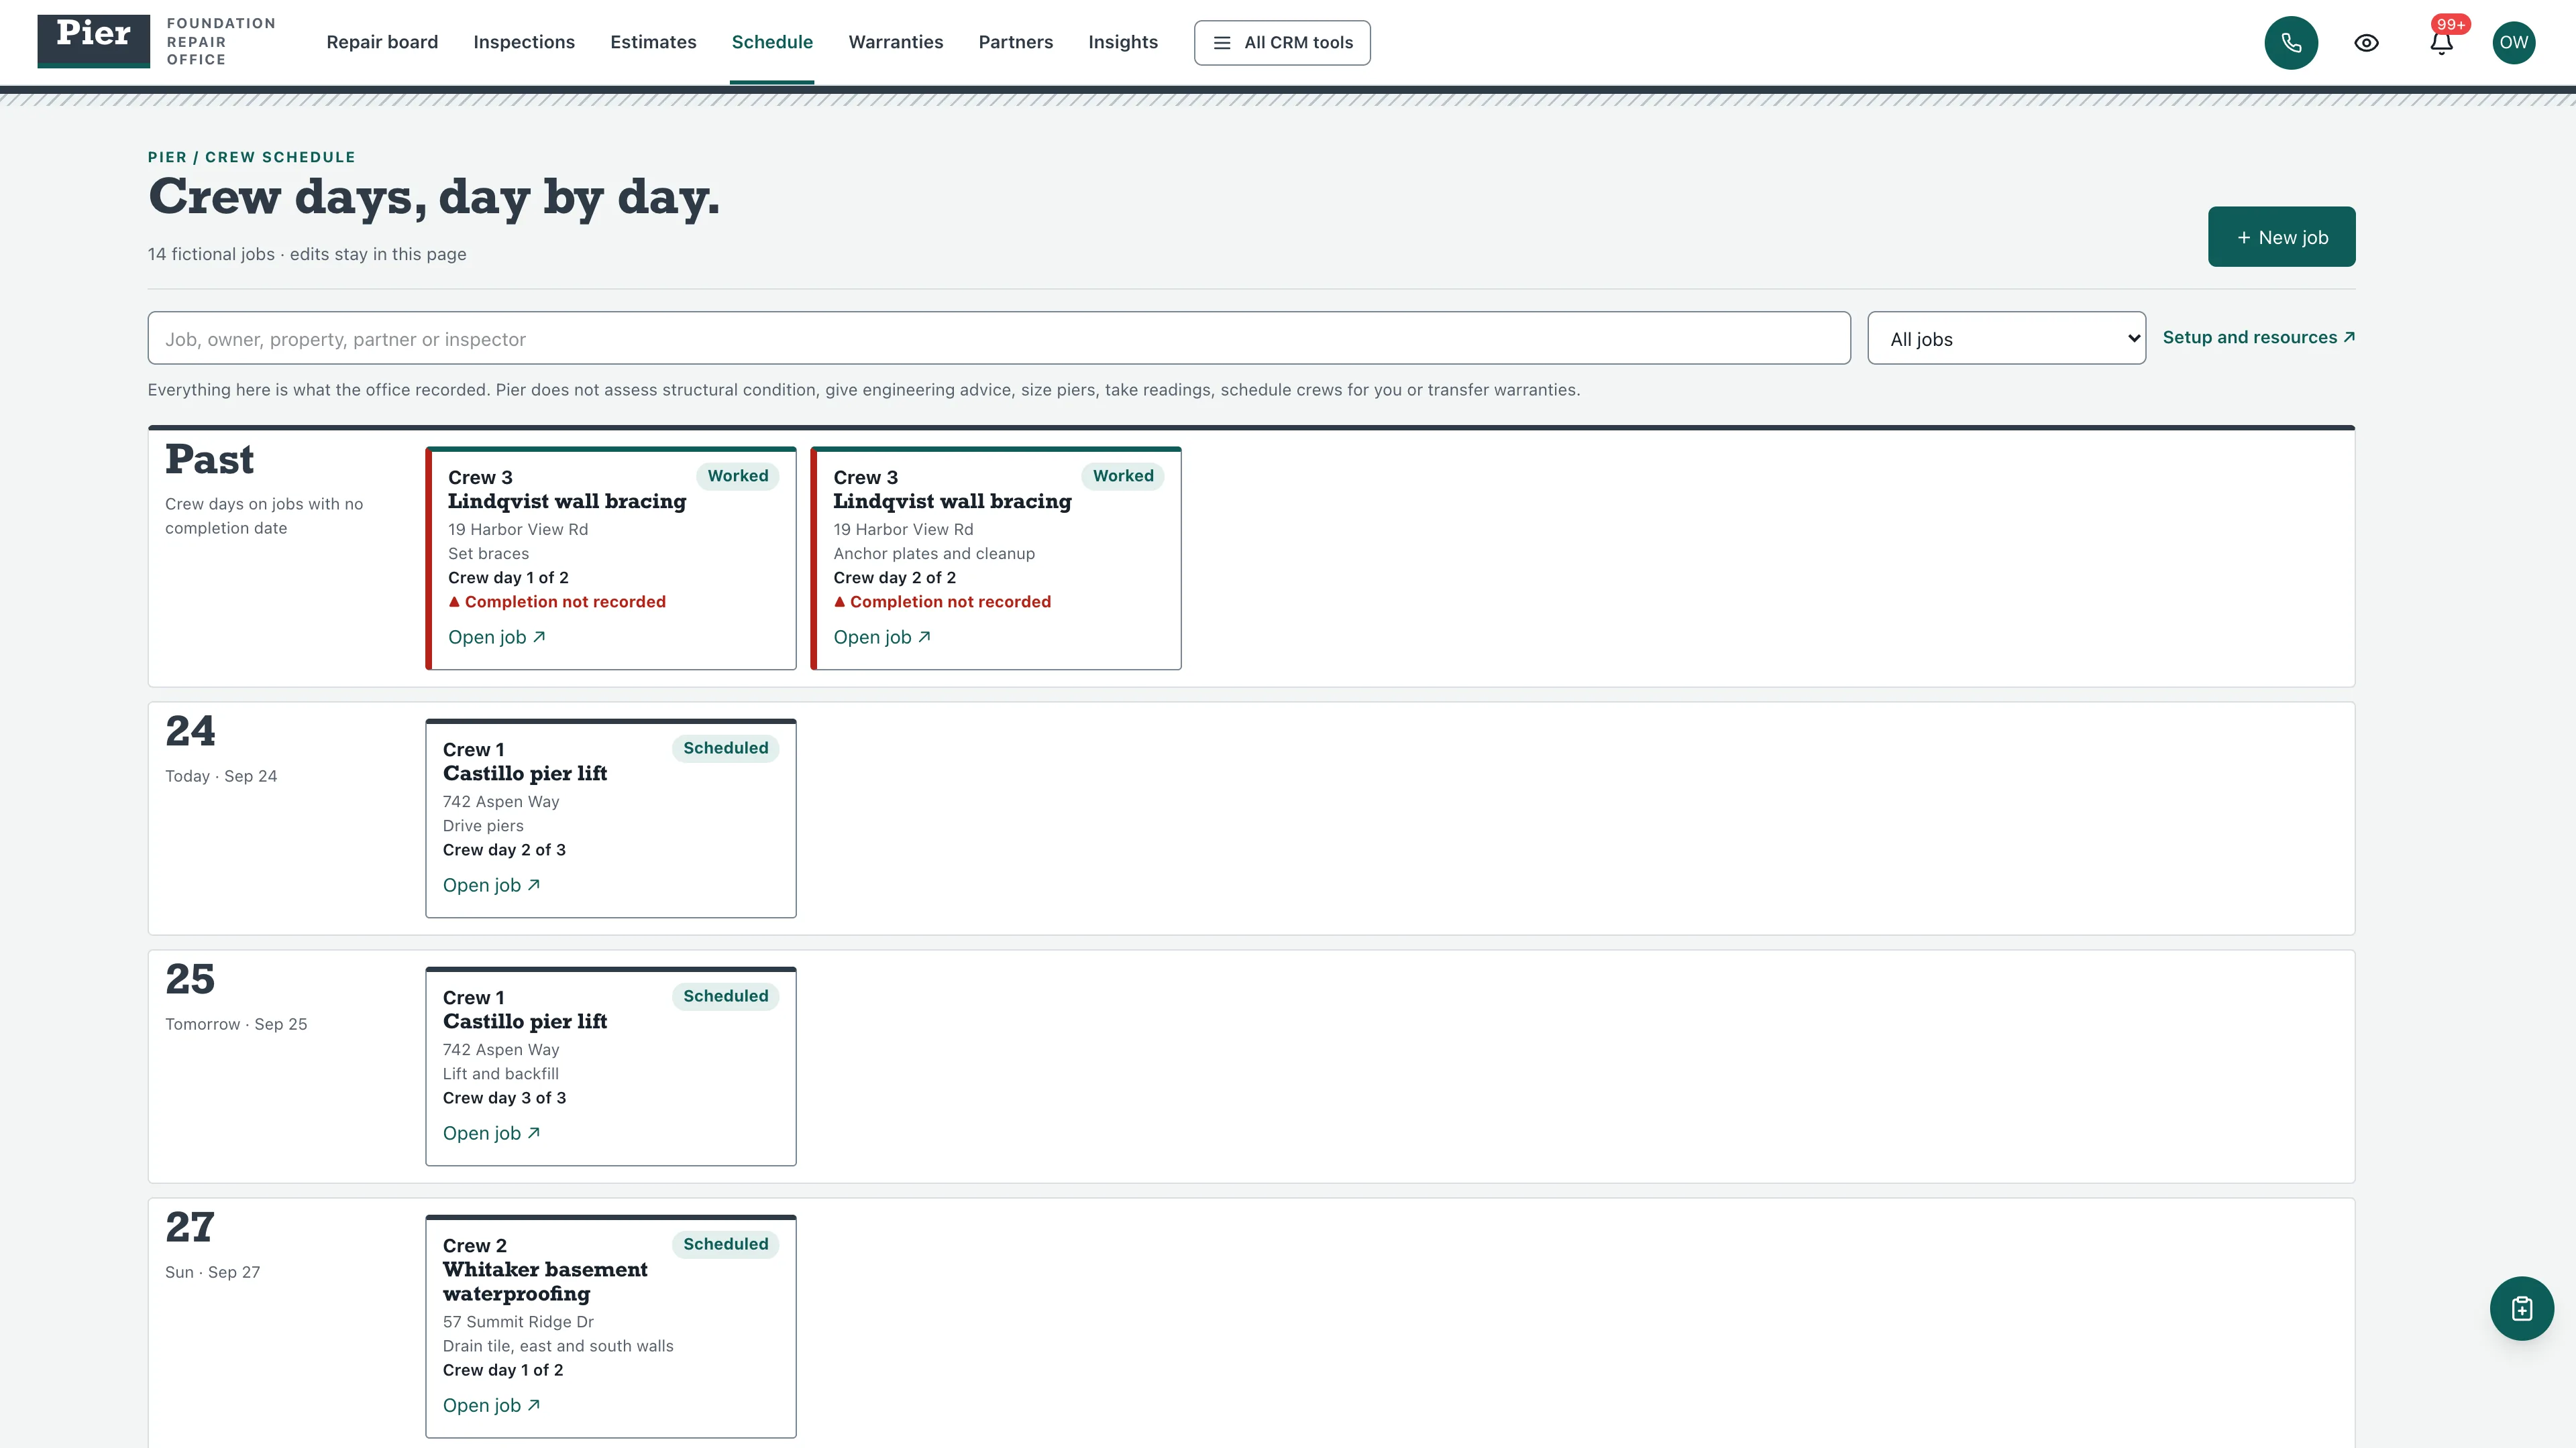Click the Tomorrow · Sep 25 label
This screenshot has height=1448, width=2576.
tap(236, 1024)
